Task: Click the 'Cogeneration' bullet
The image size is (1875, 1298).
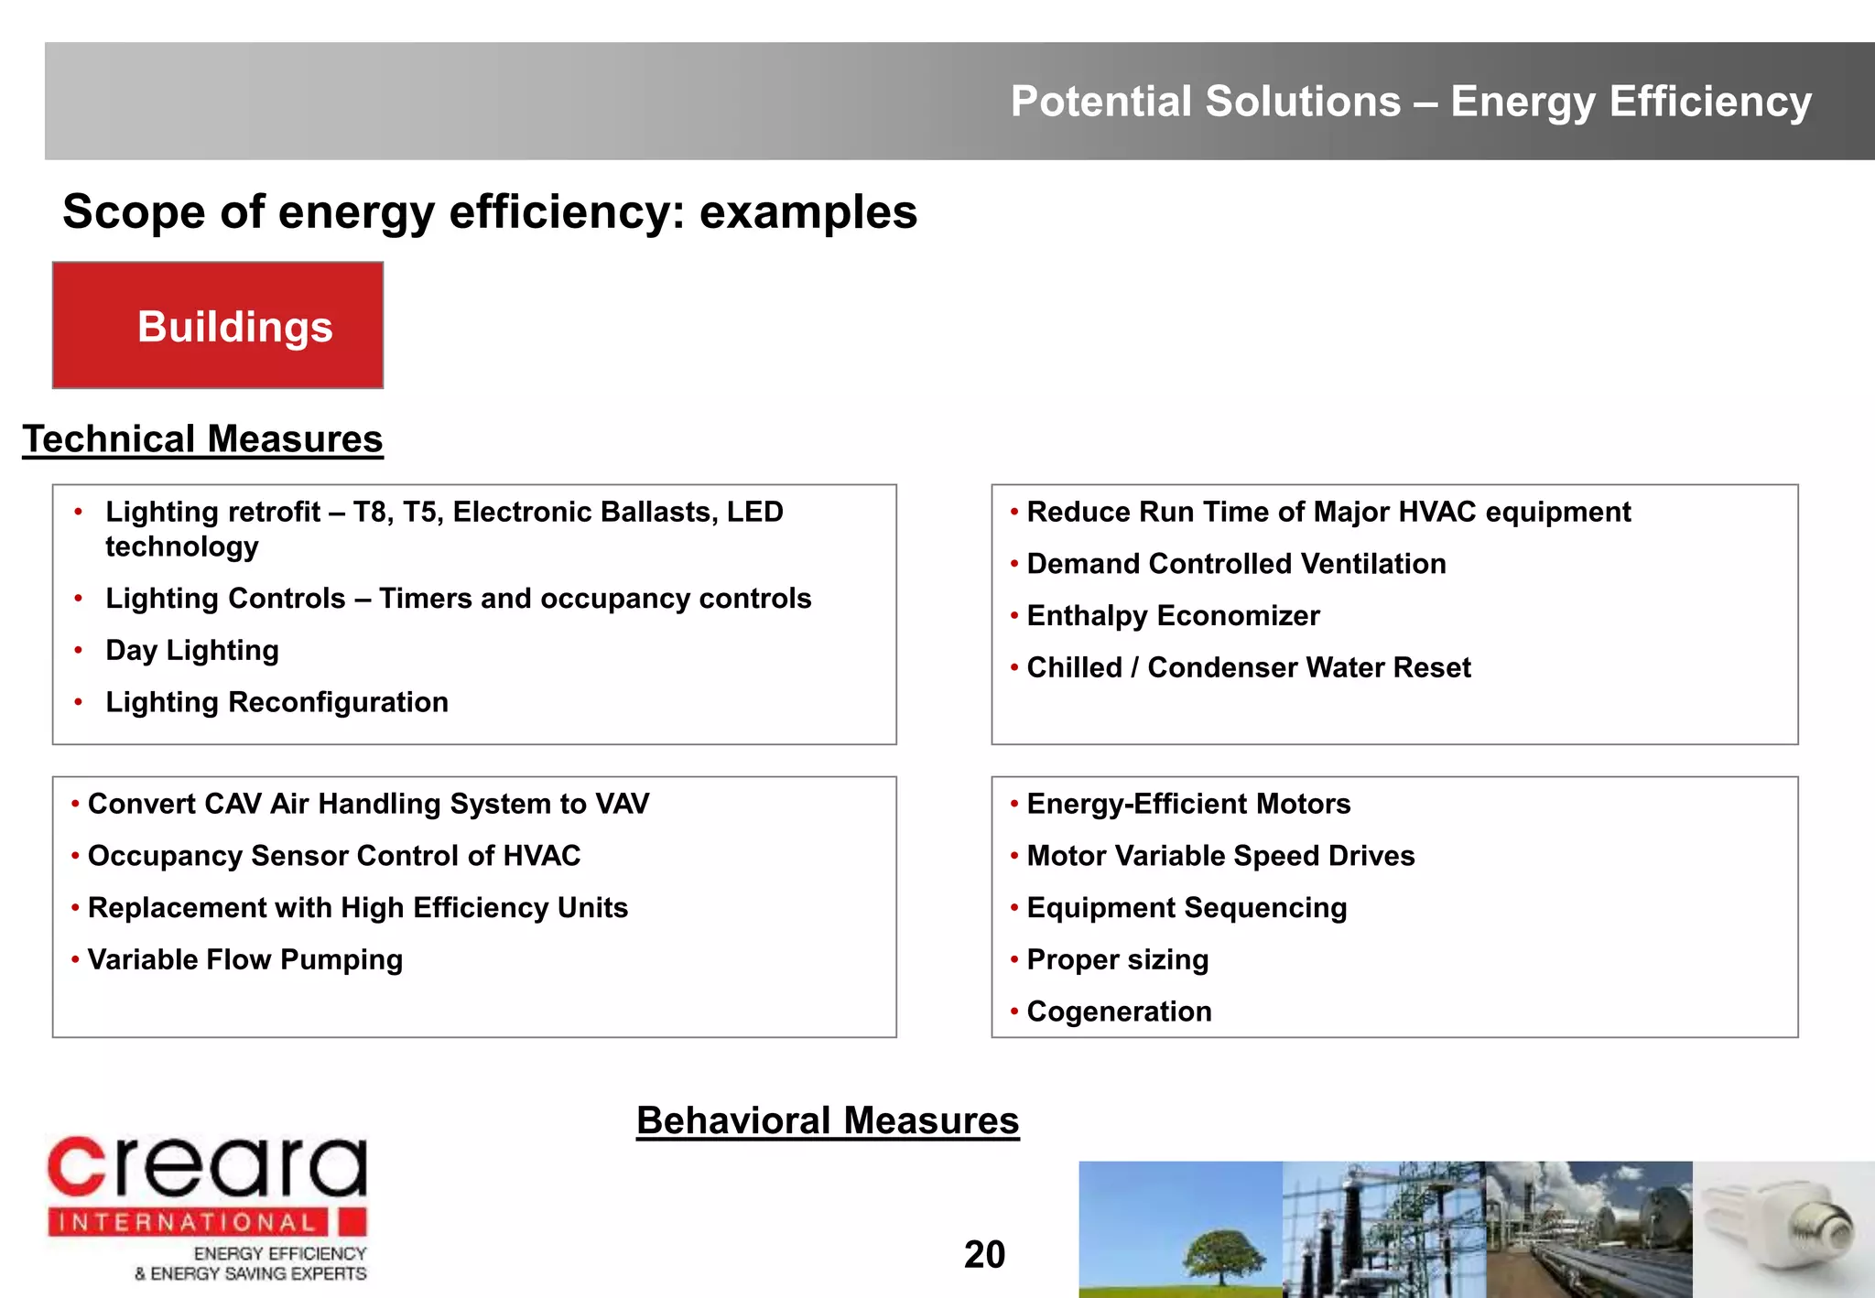Action: 1119,1011
